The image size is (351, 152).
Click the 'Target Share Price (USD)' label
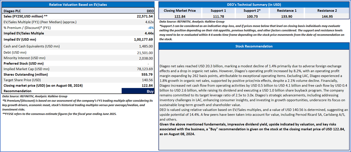pos(22,80)
